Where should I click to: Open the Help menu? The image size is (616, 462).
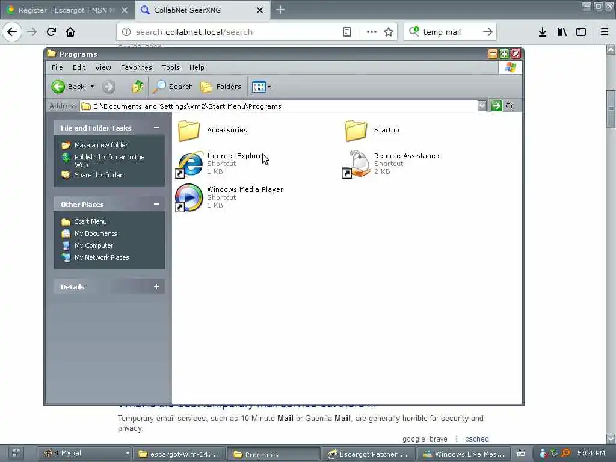pyautogui.click(x=197, y=67)
